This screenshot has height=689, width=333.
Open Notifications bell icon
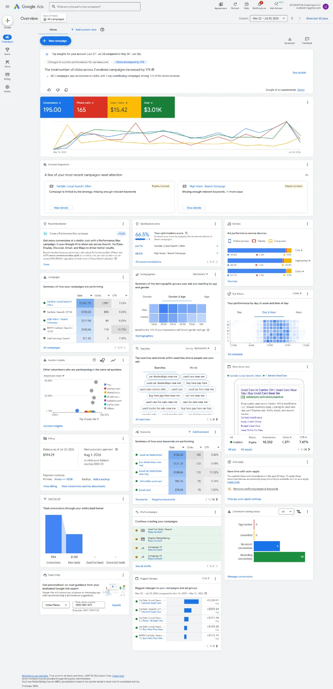[x=260, y=5]
